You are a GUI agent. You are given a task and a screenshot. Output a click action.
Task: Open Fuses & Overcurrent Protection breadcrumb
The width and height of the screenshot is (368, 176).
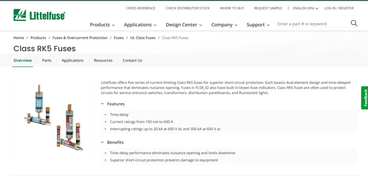pos(80,38)
